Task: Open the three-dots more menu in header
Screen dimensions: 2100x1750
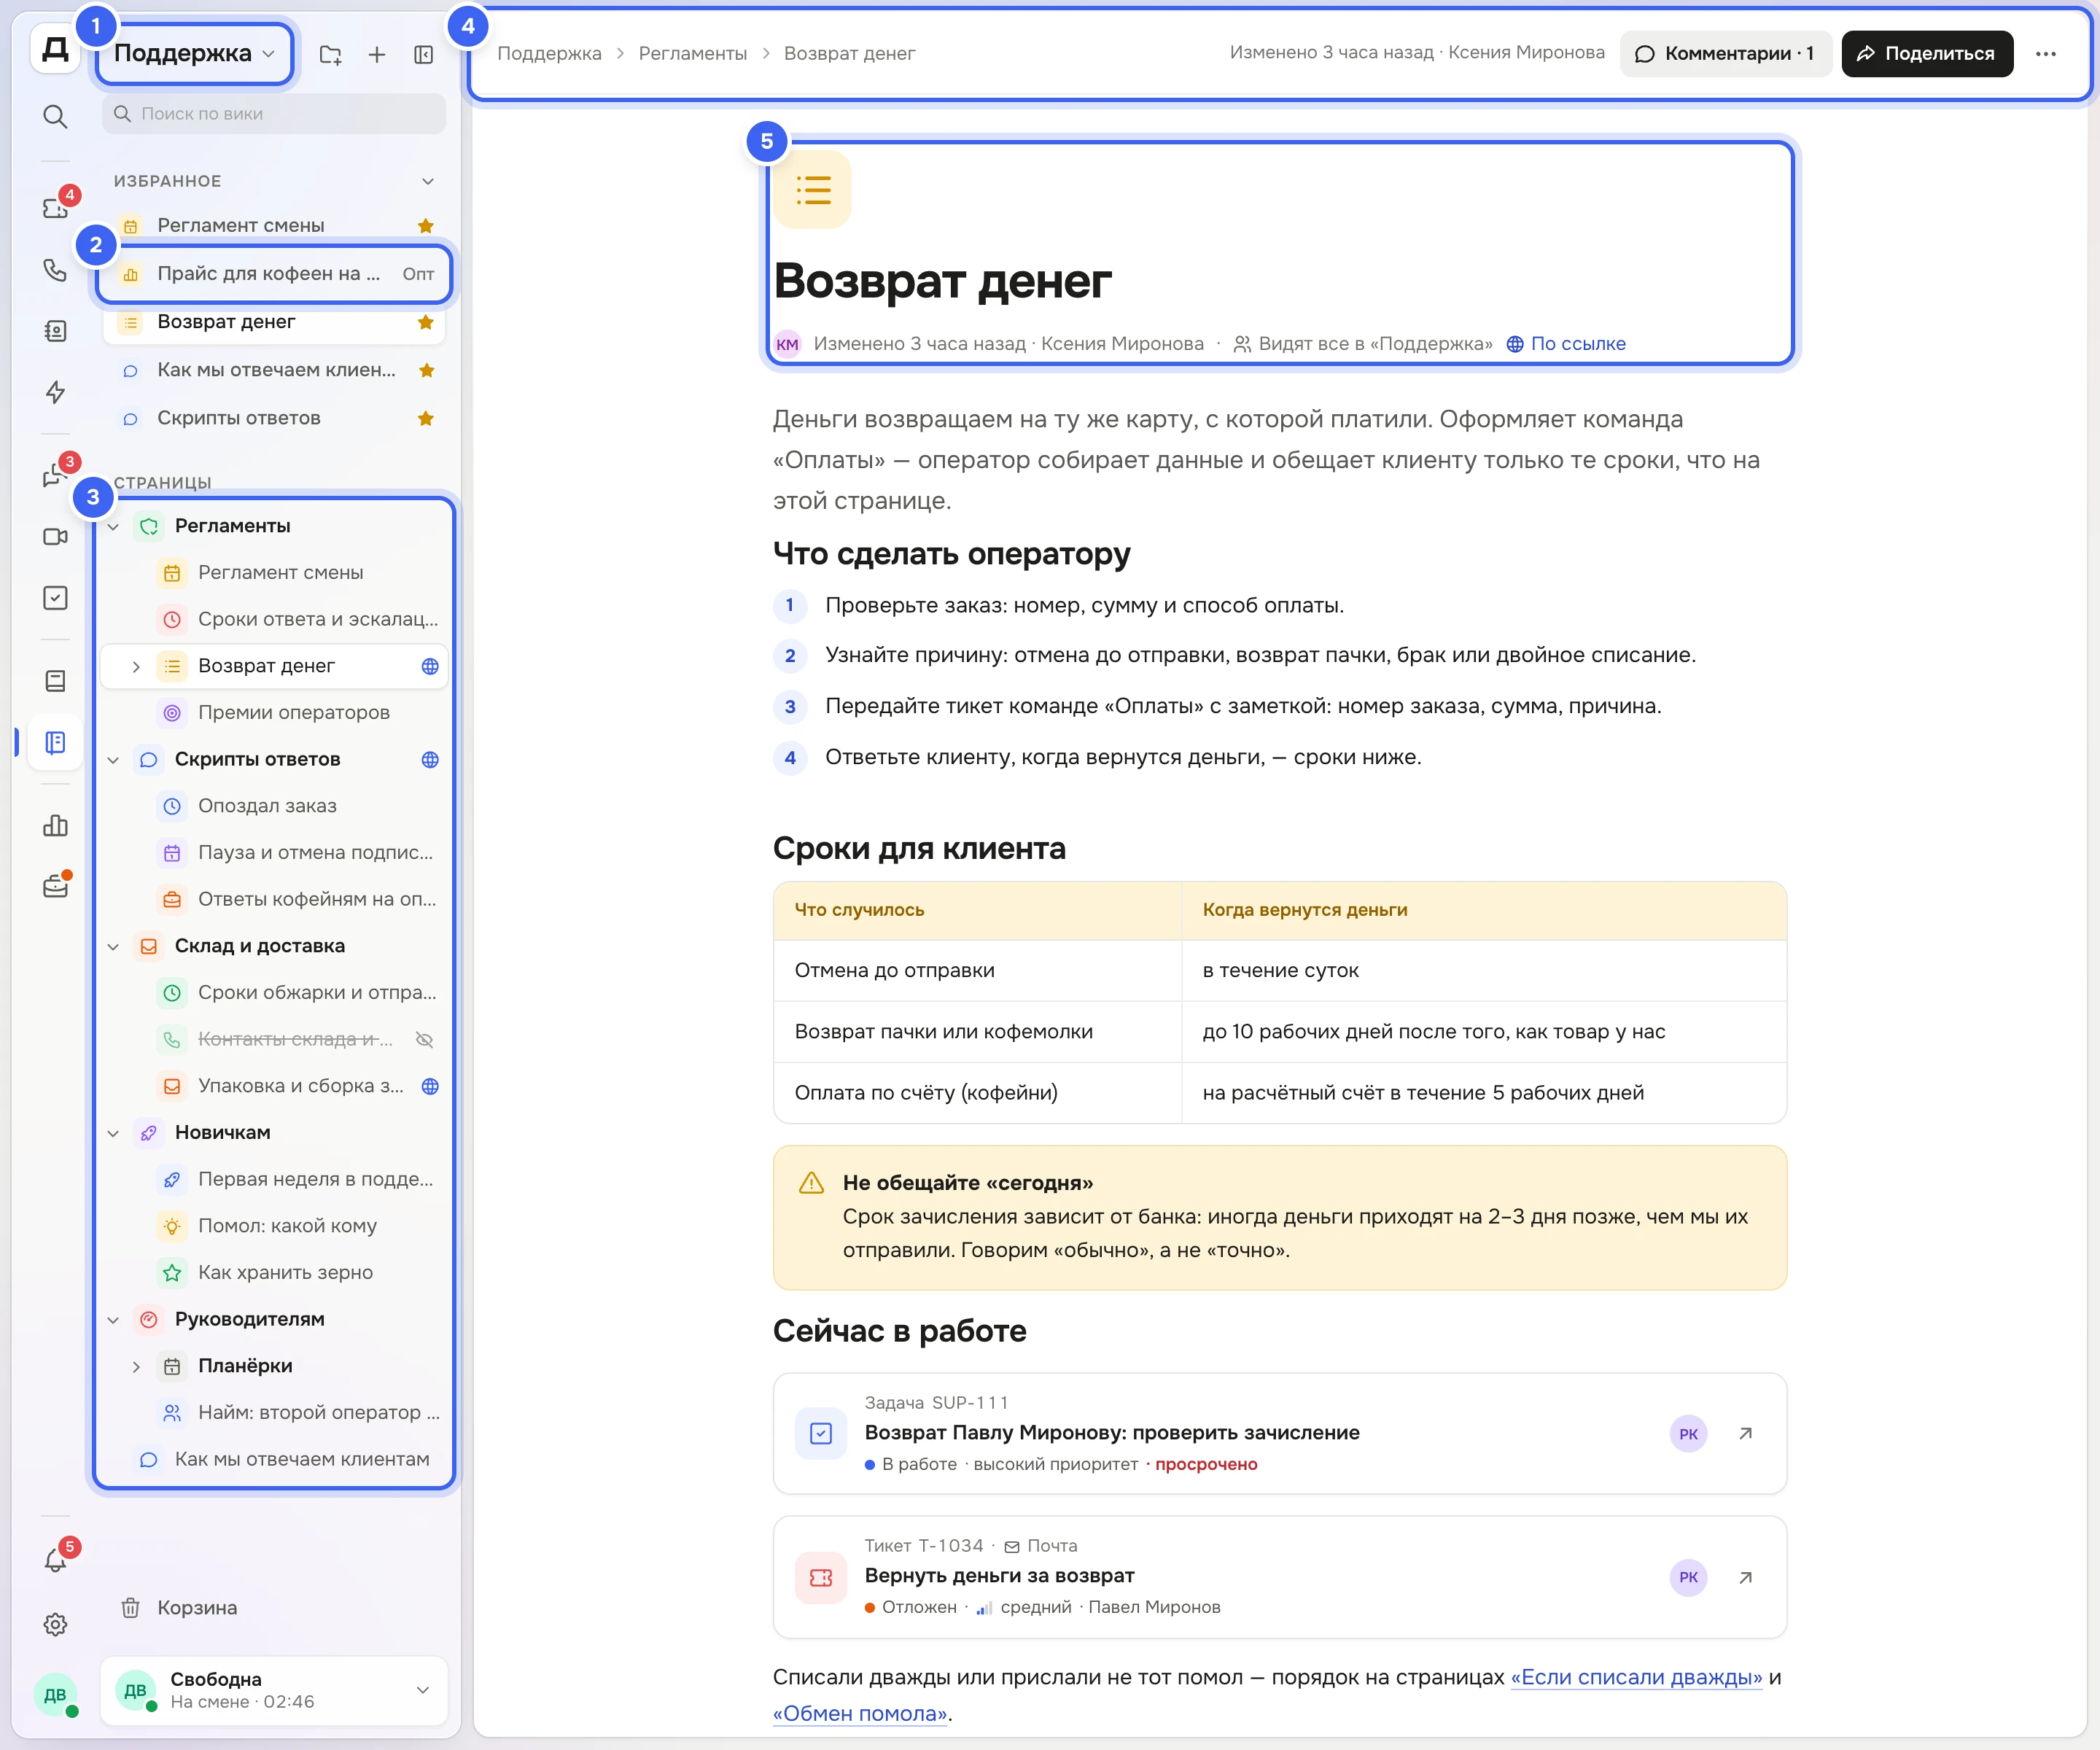Action: click(2046, 54)
